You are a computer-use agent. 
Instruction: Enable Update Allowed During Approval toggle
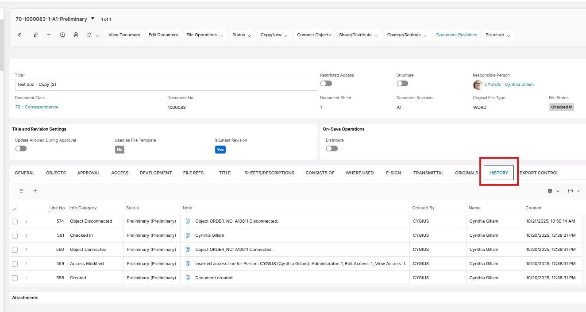tap(21, 149)
